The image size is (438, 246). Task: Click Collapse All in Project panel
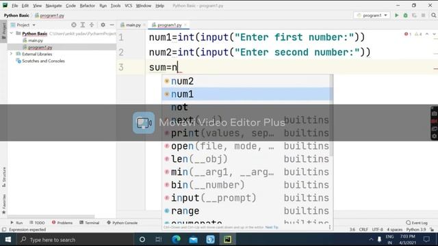[x=92, y=25]
